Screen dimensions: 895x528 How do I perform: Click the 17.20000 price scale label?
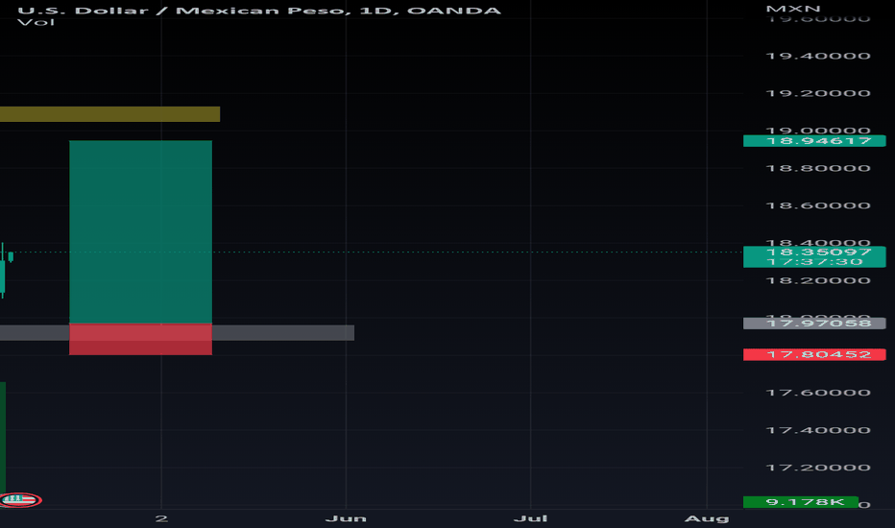818,468
